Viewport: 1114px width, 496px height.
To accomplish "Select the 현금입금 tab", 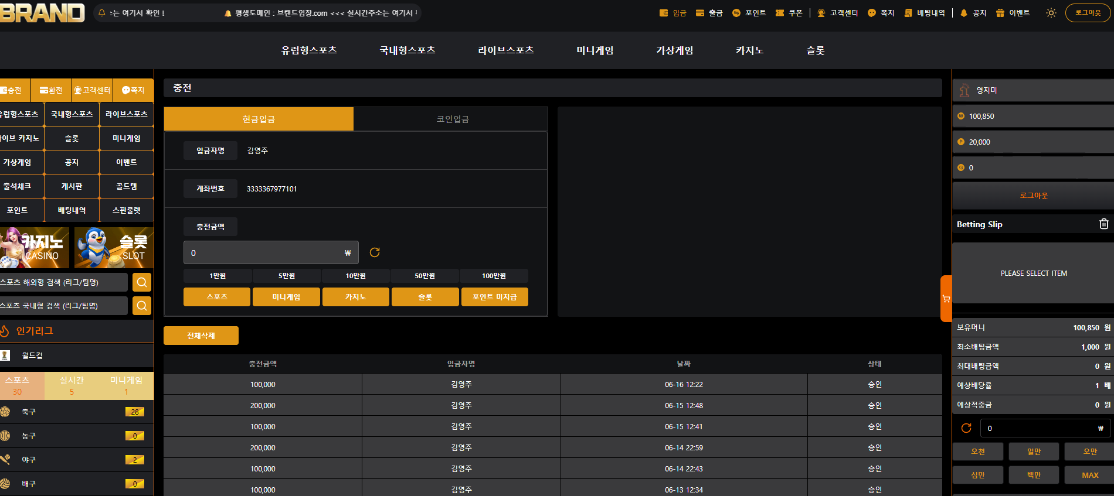I will pos(259,119).
